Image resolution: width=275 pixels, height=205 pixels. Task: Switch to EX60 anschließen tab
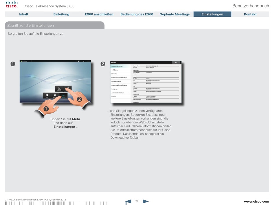pyautogui.click(x=99, y=14)
